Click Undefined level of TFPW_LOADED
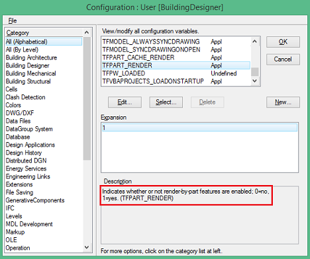The image size is (310, 259). click(224, 73)
